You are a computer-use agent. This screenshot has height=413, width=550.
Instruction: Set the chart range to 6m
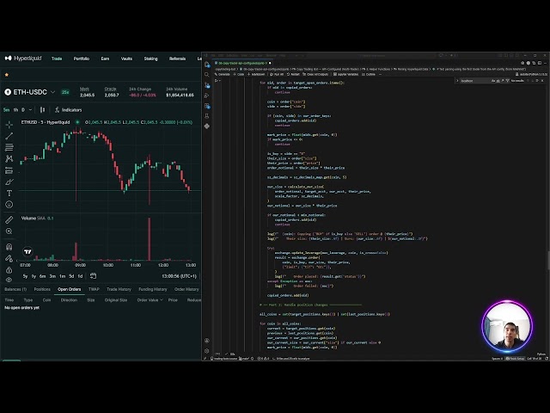(42, 276)
